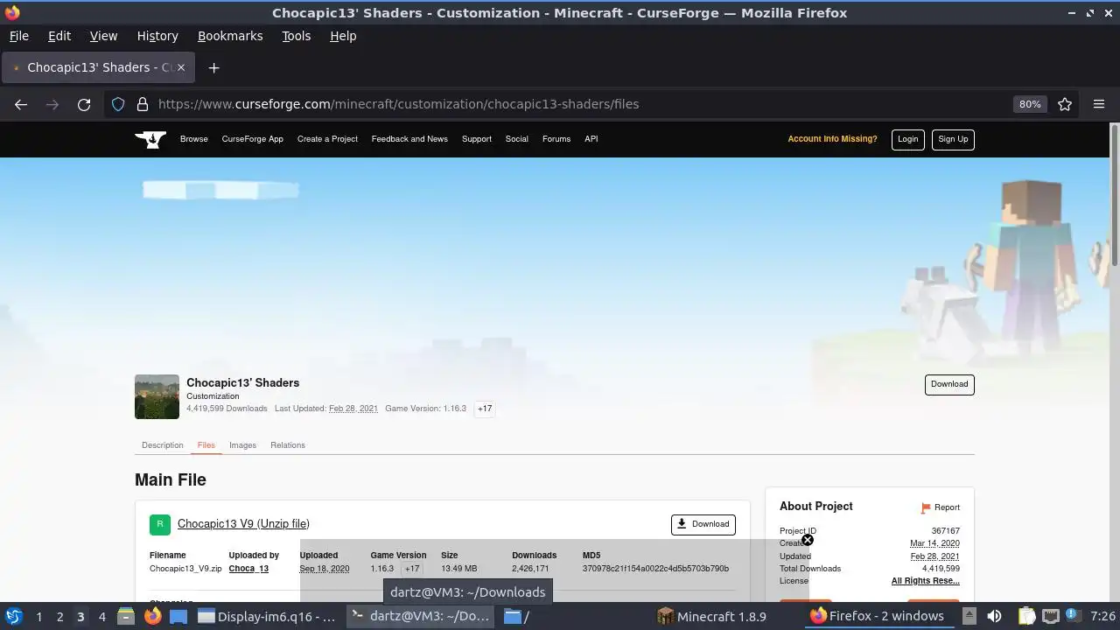Switch to the dartz@VM3 terminal taskbar entry

pos(420,616)
